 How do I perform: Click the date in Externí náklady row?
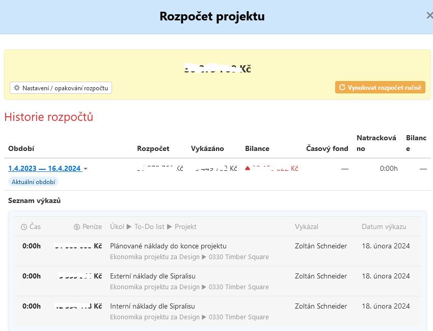386,276
